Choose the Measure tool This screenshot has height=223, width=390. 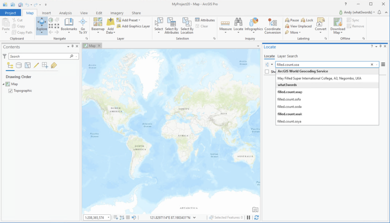pyautogui.click(x=225, y=26)
